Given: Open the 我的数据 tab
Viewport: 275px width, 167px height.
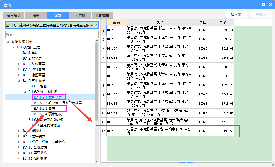Looking at the screenshot, I should pyautogui.click(x=102, y=16).
